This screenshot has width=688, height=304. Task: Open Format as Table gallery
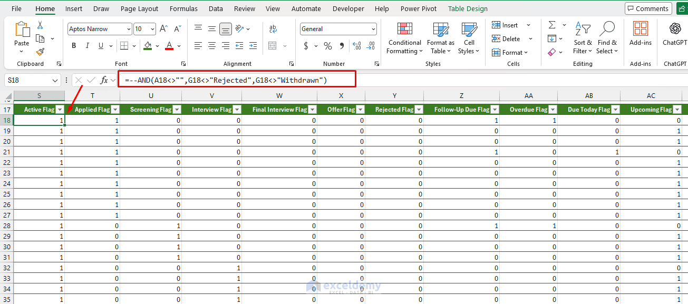(x=441, y=38)
